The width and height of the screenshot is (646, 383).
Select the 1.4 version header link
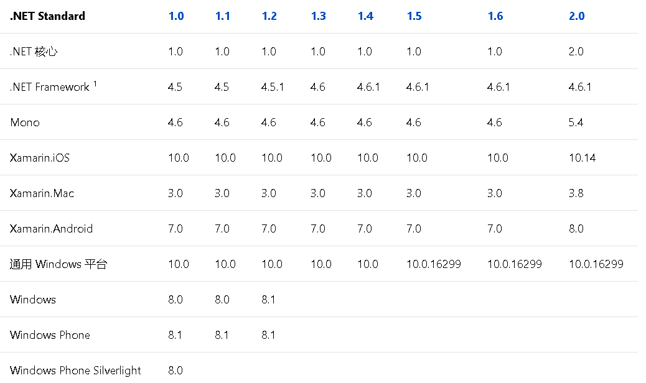[365, 16]
